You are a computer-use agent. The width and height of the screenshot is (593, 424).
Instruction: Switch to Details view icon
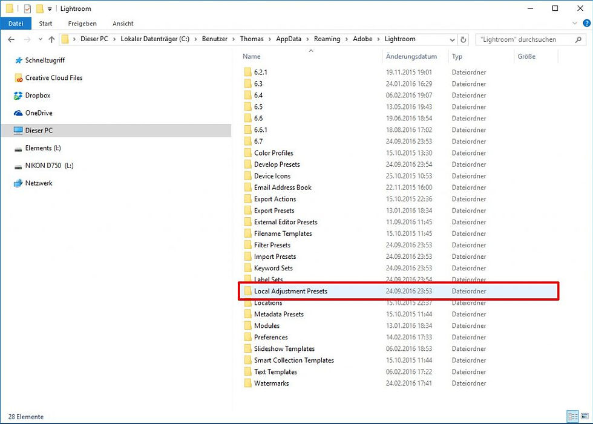[573, 417]
